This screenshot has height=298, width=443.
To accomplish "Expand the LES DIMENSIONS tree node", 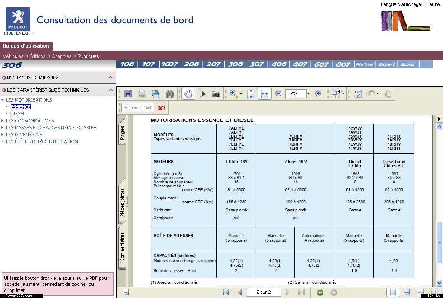I will [x=3, y=135].
